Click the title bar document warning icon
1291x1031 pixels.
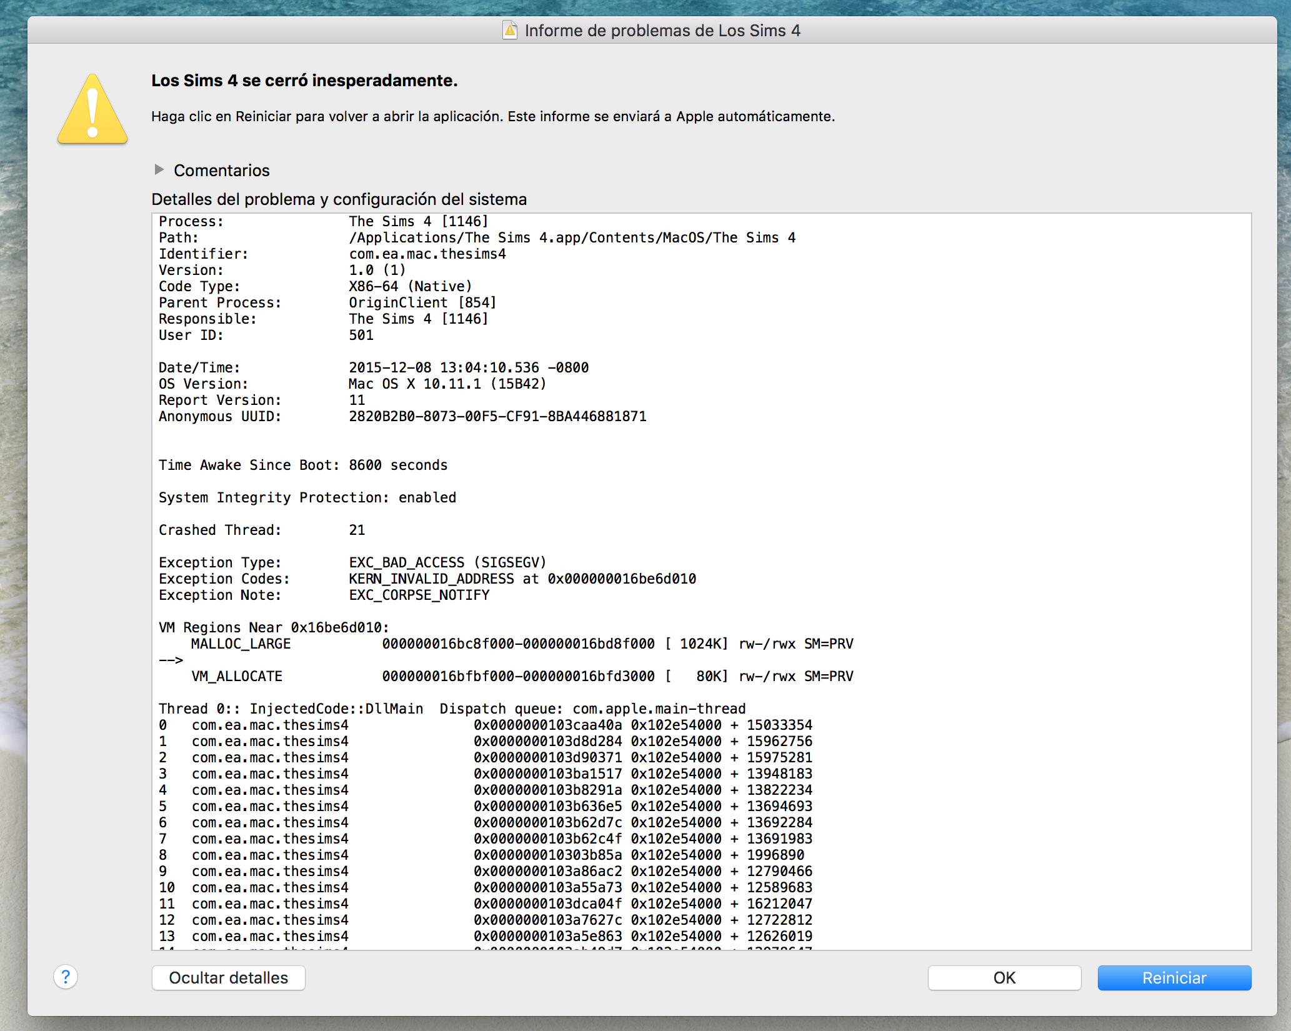point(510,30)
